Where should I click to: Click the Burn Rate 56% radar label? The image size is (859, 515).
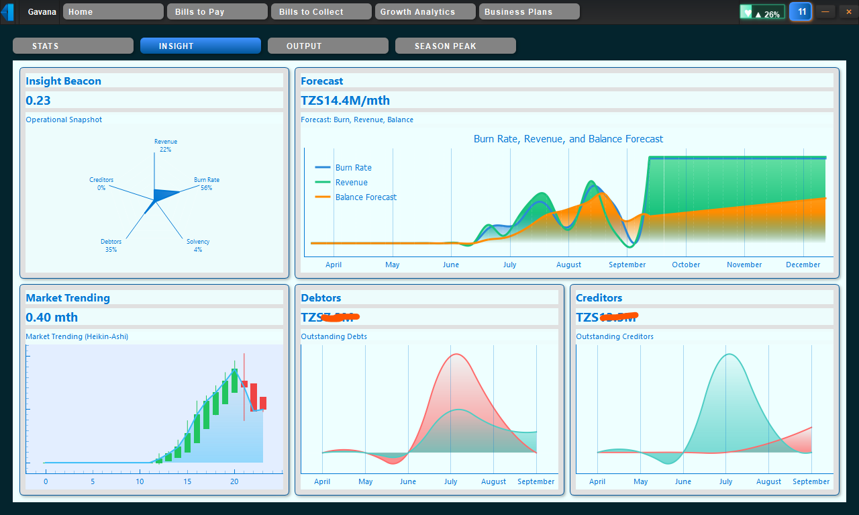[207, 184]
